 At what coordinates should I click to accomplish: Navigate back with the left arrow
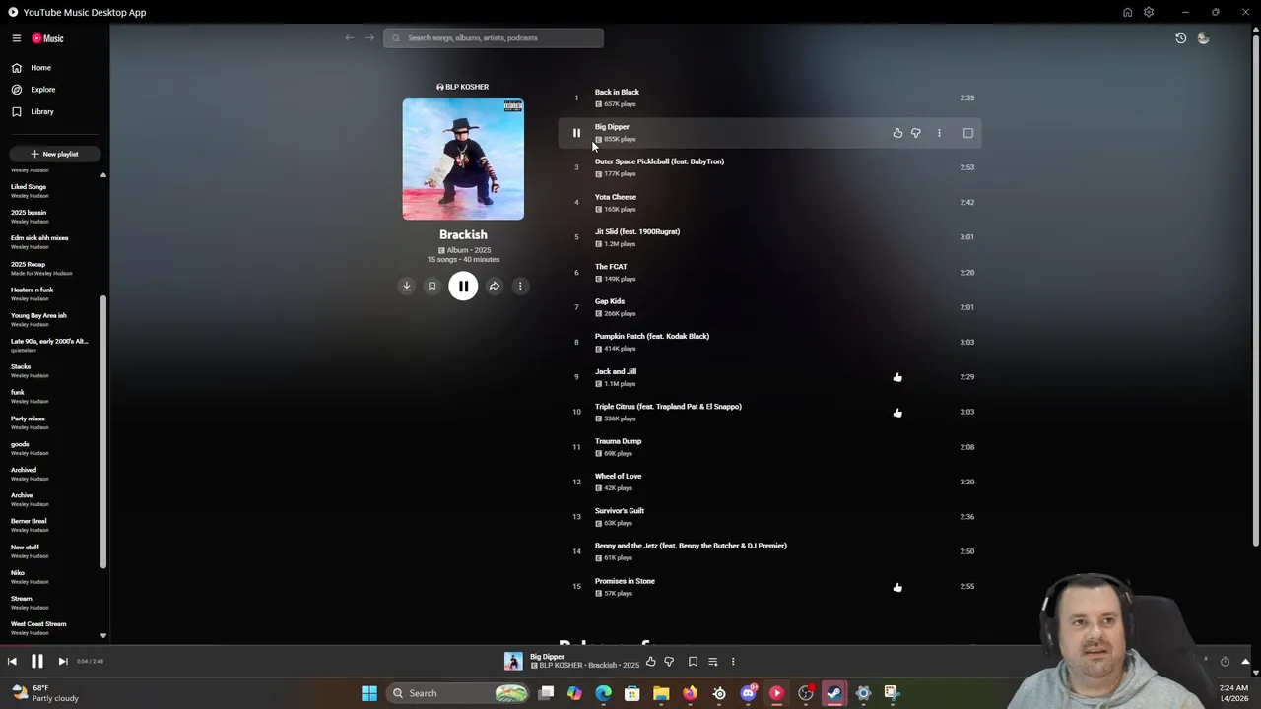(349, 38)
